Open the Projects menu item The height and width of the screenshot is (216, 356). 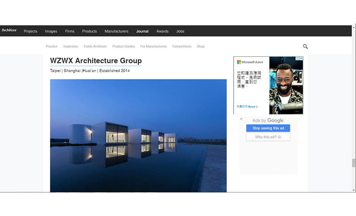tap(30, 31)
